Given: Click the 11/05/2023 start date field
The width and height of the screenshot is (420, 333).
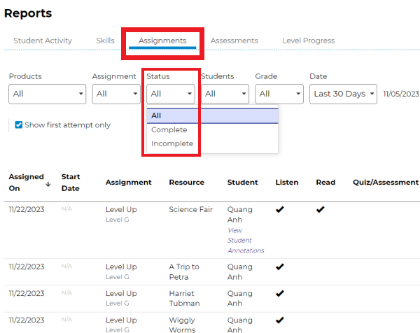Looking at the screenshot, I should (x=401, y=94).
